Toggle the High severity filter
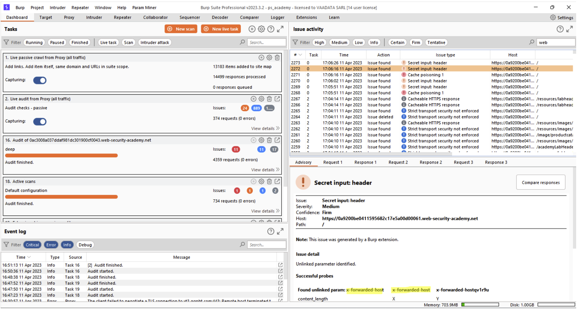Image resolution: width=579 pixels, height=309 pixels. [x=319, y=43]
